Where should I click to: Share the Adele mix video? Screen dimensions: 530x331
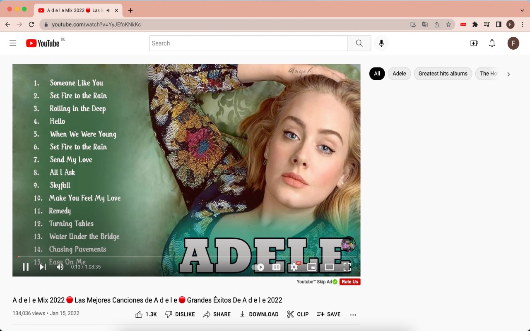[217, 314]
